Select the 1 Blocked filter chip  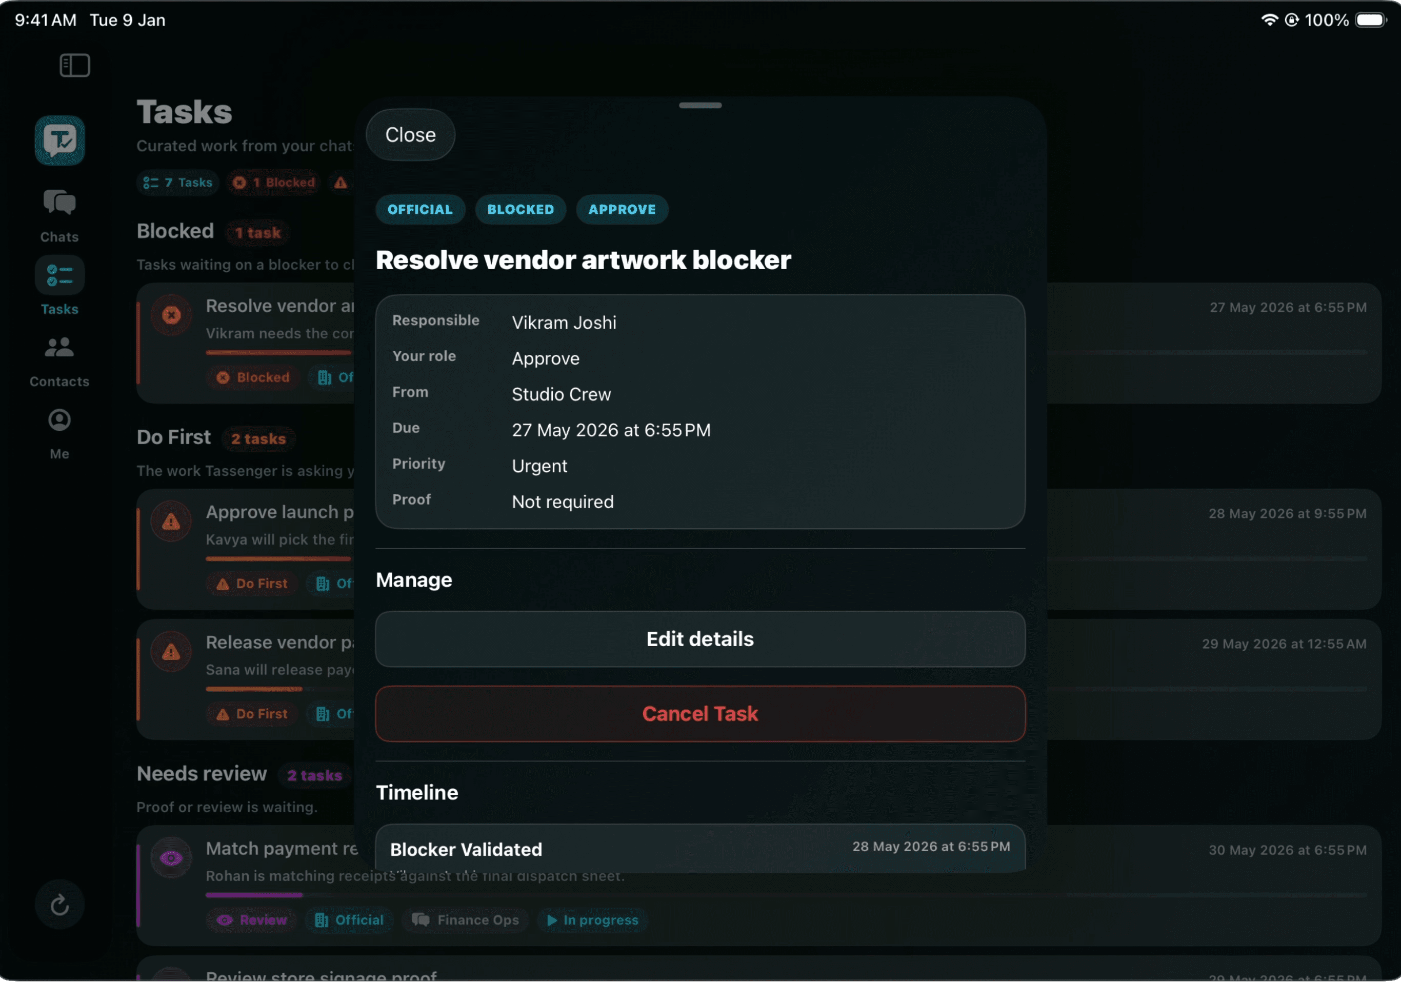[274, 183]
